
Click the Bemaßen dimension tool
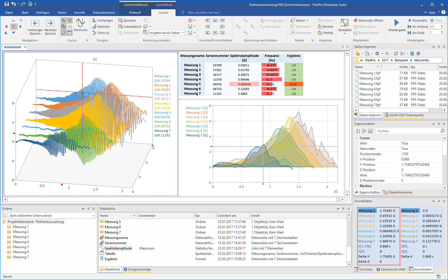pyautogui.click(x=345, y=27)
